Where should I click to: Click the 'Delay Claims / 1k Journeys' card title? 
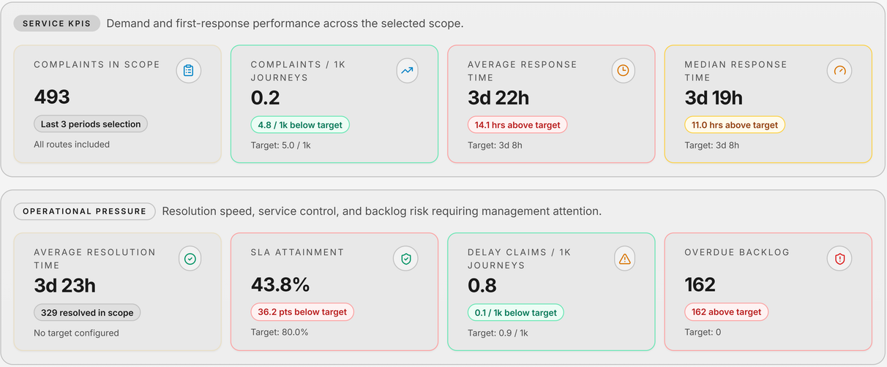point(520,259)
